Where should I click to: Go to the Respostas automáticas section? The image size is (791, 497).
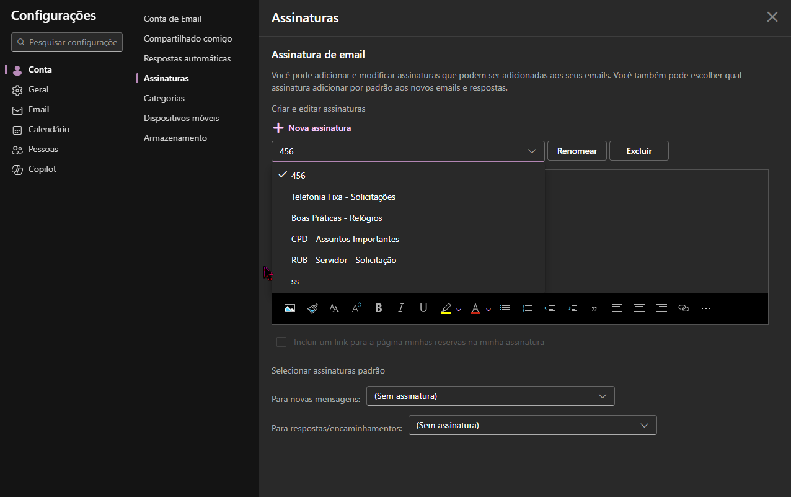pyautogui.click(x=187, y=58)
